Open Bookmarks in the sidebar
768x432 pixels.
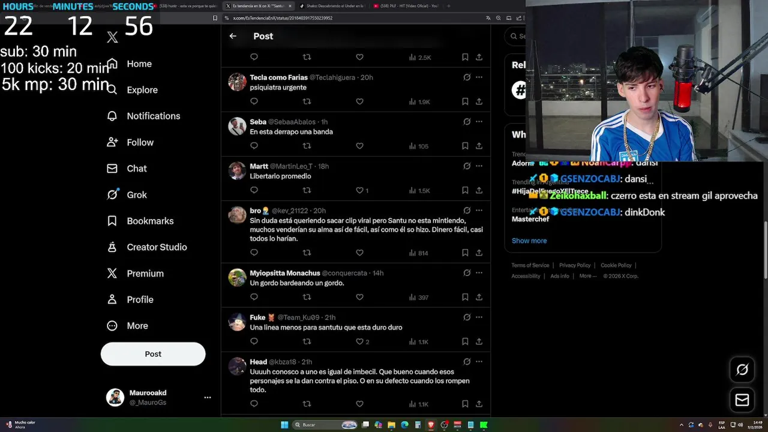click(x=140, y=221)
